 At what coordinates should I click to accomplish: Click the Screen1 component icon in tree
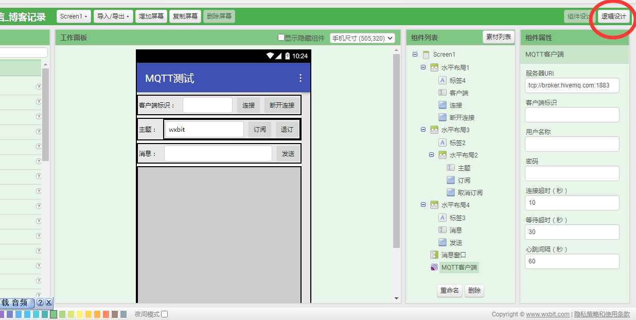426,55
